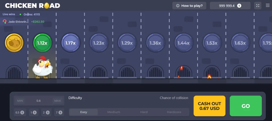Click the dollar icon beside balance
Viewport: 272px width, 121px height.
click(239, 6)
